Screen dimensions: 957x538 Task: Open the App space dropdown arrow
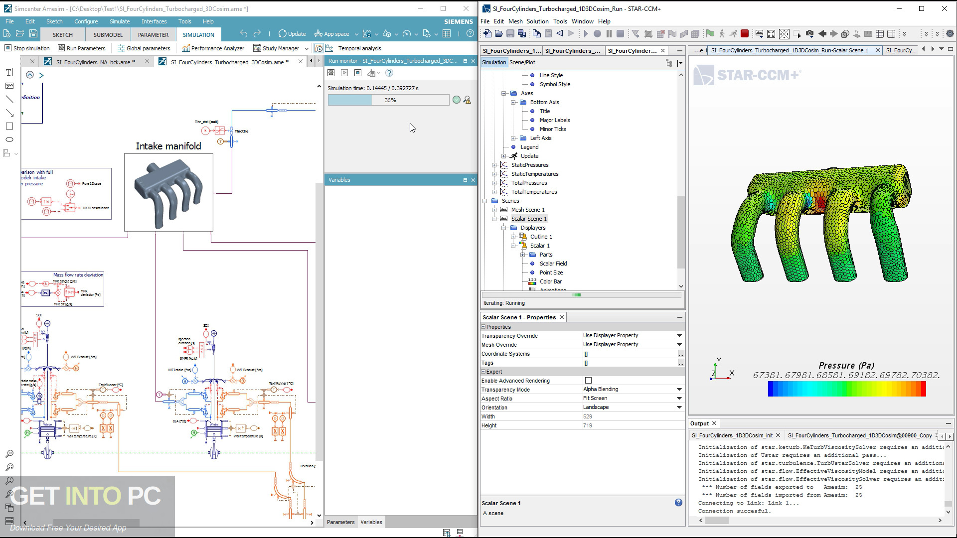coord(356,34)
